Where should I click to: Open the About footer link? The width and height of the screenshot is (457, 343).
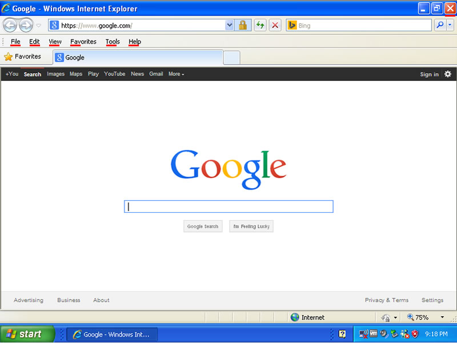102,300
